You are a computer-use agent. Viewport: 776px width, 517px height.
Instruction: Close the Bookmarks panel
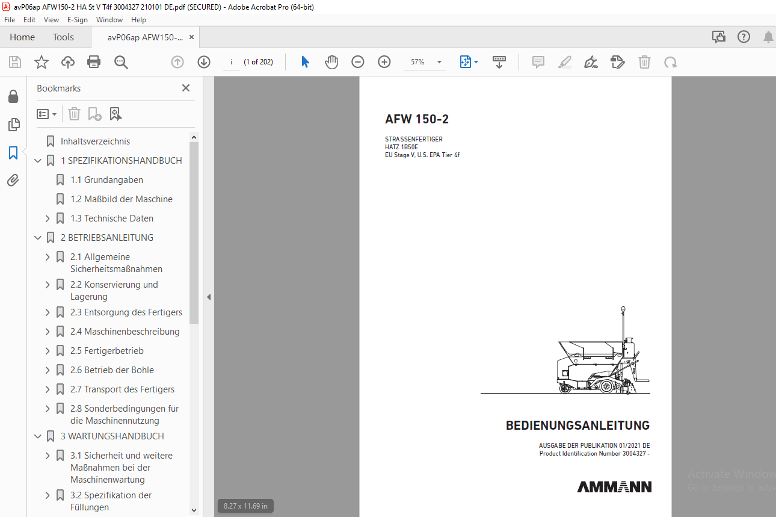186,88
